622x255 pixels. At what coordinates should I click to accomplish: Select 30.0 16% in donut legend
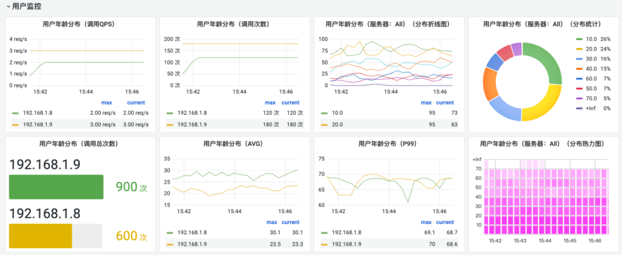pos(593,59)
